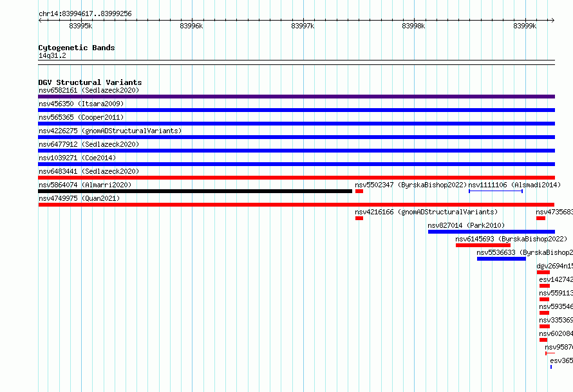This screenshot has height=392, width=573.
Task: Click nsv6483441 (Sedlazeck2020) label
Action: pyautogui.click(x=89, y=171)
